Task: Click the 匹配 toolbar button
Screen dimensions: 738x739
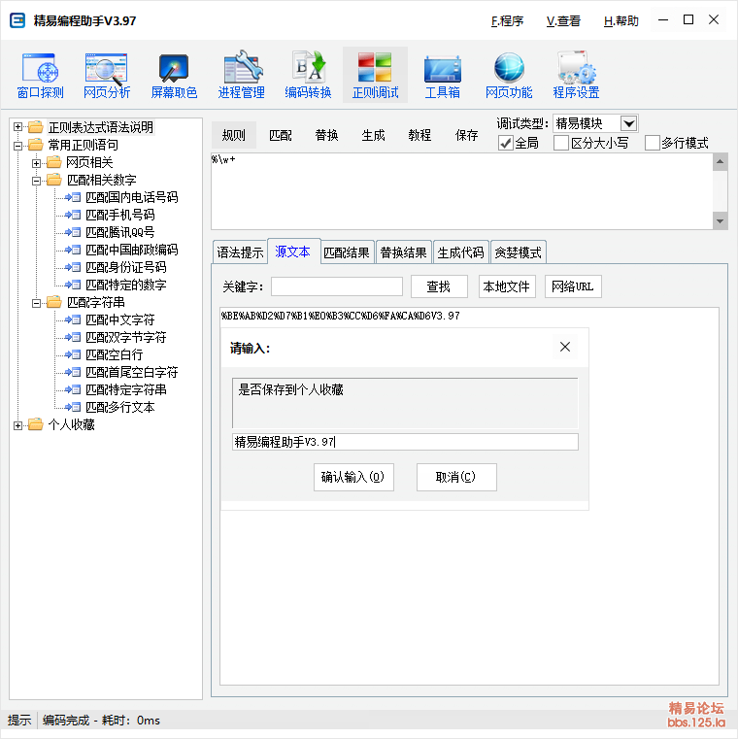Action: pos(281,135)
